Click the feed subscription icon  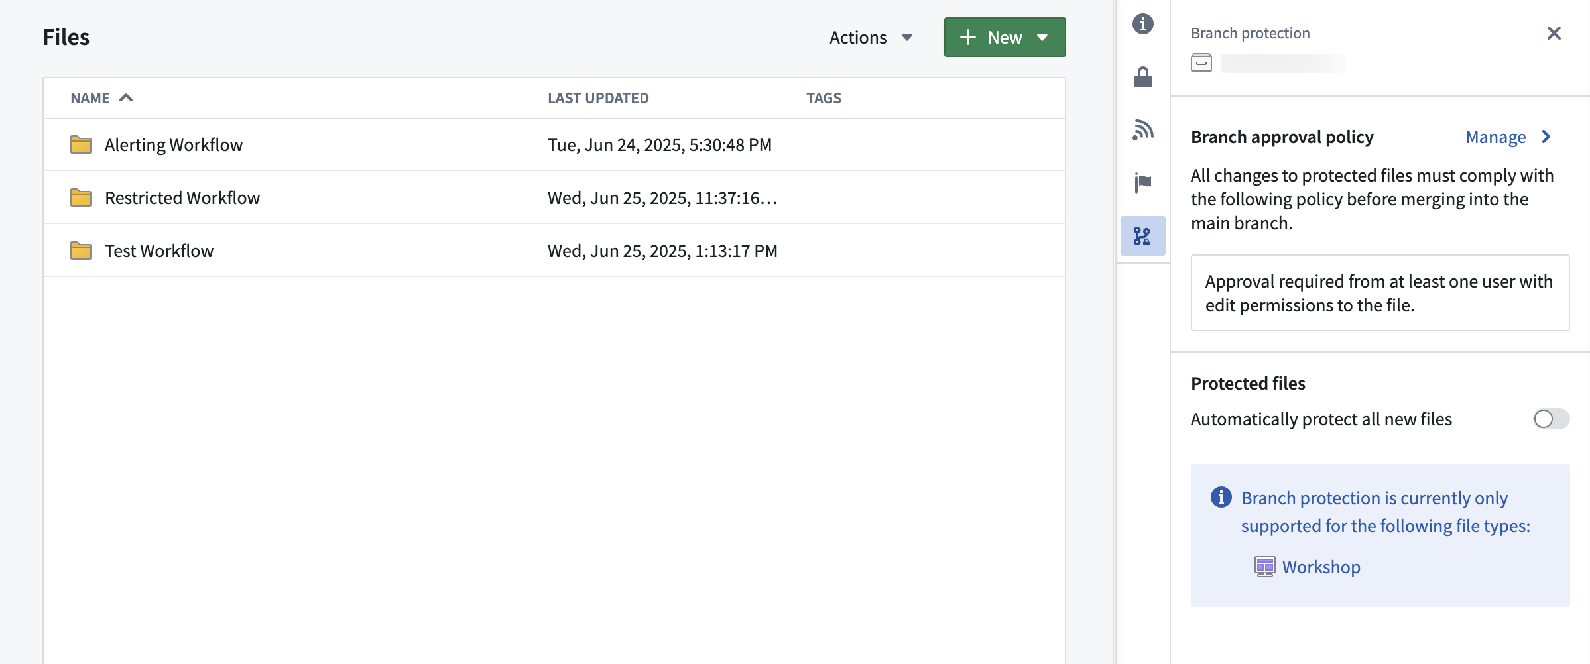click(1142, 130)
